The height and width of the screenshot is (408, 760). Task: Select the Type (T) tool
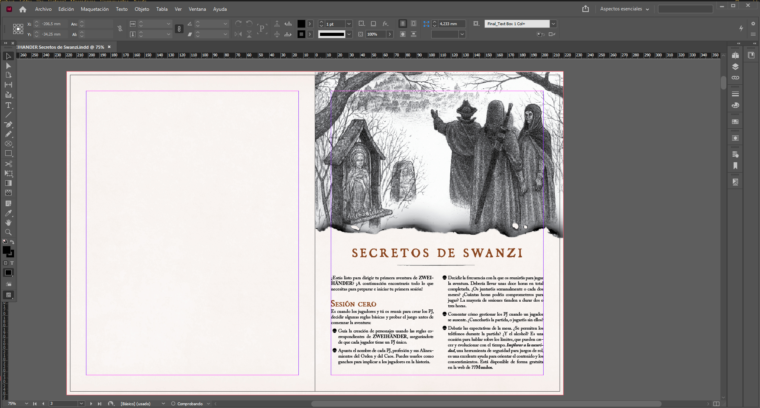click(x=8, y=105)
